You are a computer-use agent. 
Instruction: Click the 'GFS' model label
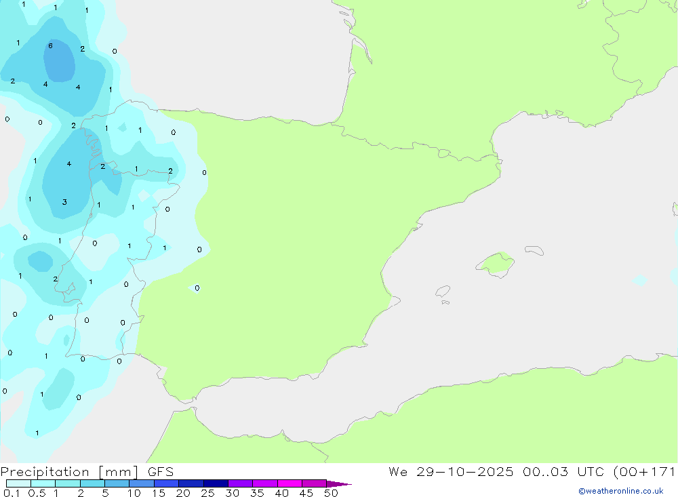click(x=161, y=471)
